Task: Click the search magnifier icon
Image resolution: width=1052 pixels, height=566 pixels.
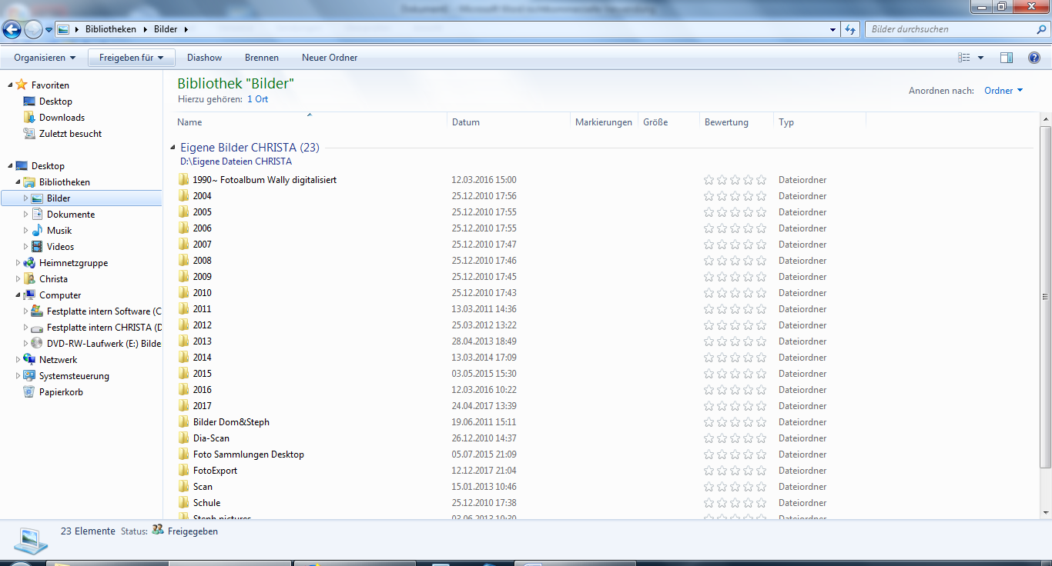Action: coord(1041,29)
